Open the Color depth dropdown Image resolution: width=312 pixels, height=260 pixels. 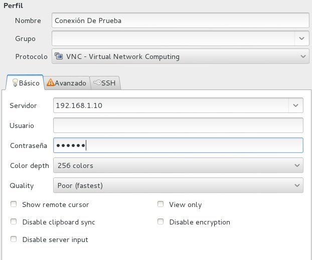click(178, 165)
